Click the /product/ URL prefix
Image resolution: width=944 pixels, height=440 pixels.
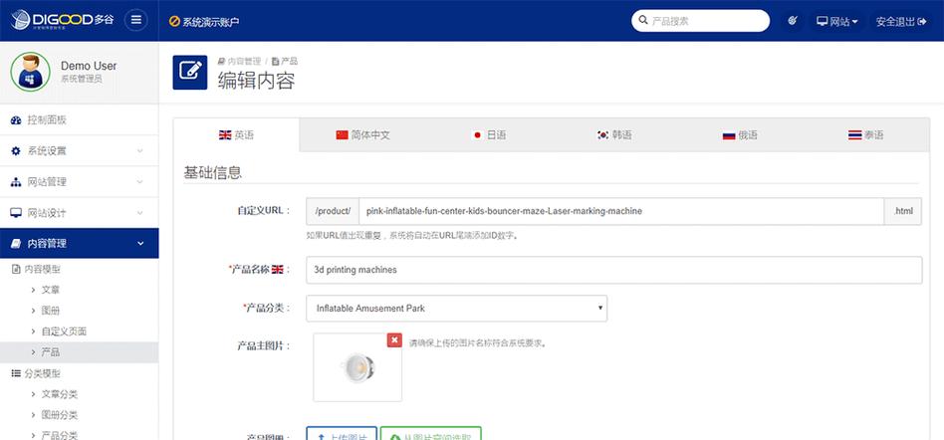(333, 211)
